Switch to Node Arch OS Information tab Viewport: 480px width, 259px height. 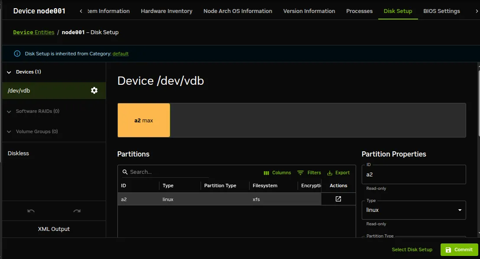237,11
